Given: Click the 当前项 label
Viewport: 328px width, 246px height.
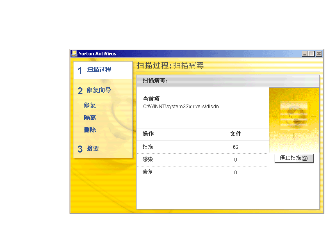Looking at the screenshot, I should (x=151, y=99).
